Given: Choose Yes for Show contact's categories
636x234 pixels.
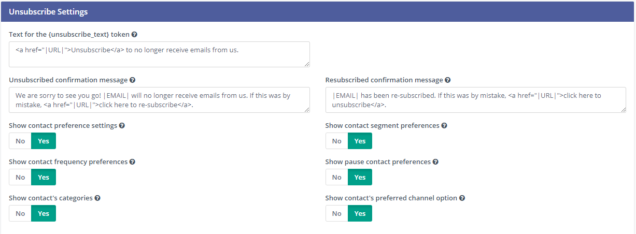Looking at the screenshot, I should pyautogui.click(x=44, y=213).
